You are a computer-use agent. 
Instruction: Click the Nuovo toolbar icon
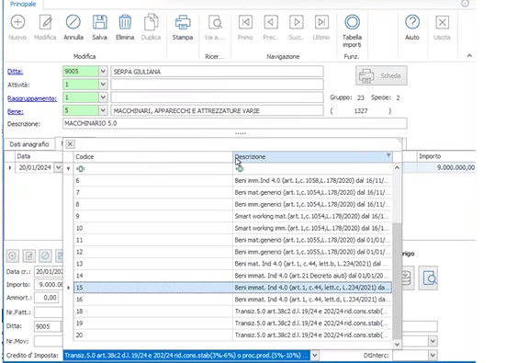17,22
